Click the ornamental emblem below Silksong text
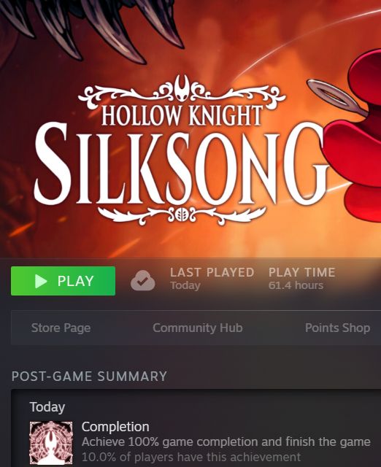The height and width of the screenshot is (467, 381). (182, 214)
